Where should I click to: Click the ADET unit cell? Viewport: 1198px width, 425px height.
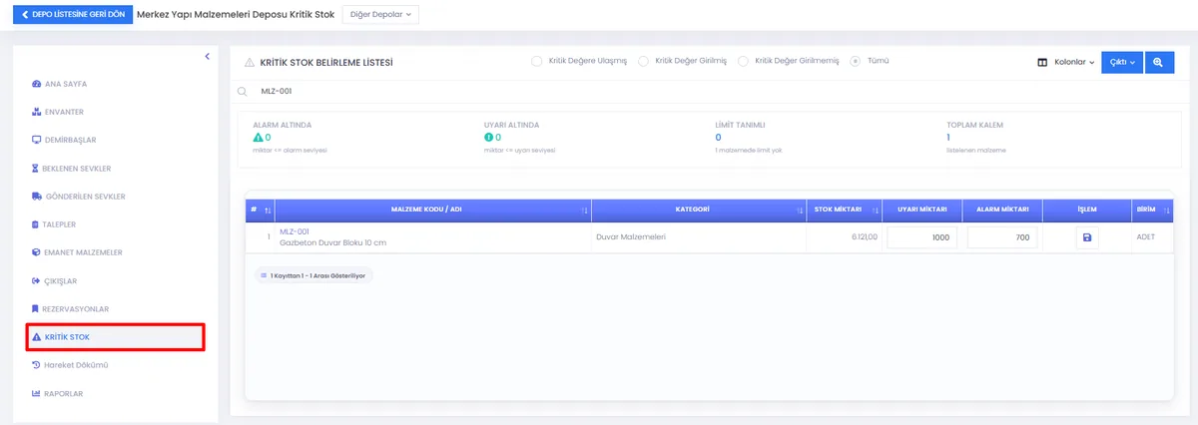click(1152, 237)
